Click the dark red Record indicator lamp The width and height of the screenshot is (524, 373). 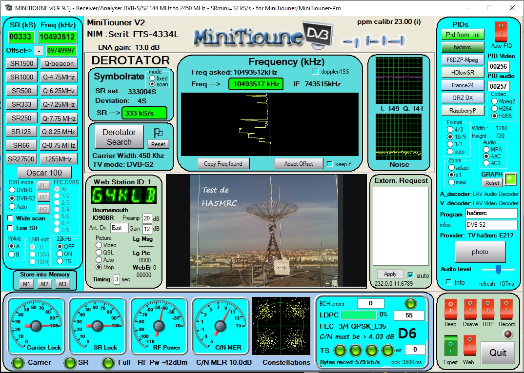[508, 334]
